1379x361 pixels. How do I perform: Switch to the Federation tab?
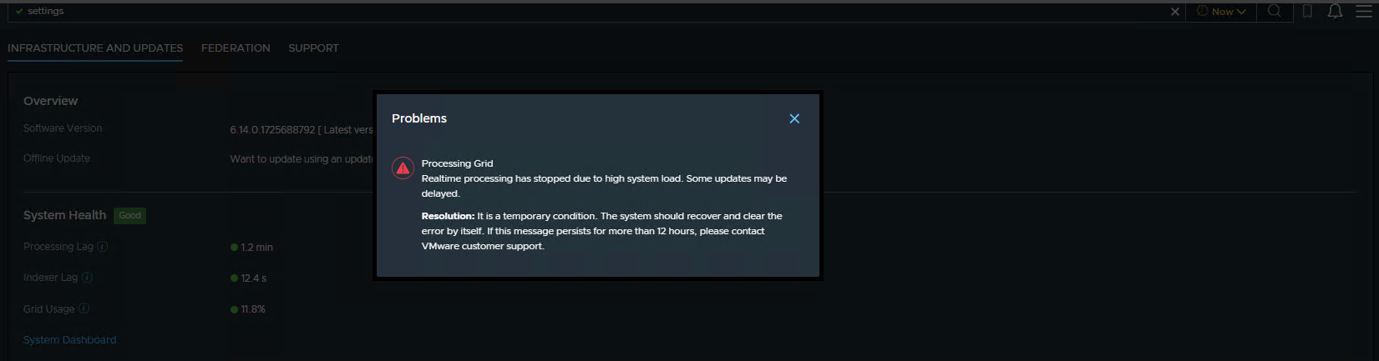click(236, 48)
